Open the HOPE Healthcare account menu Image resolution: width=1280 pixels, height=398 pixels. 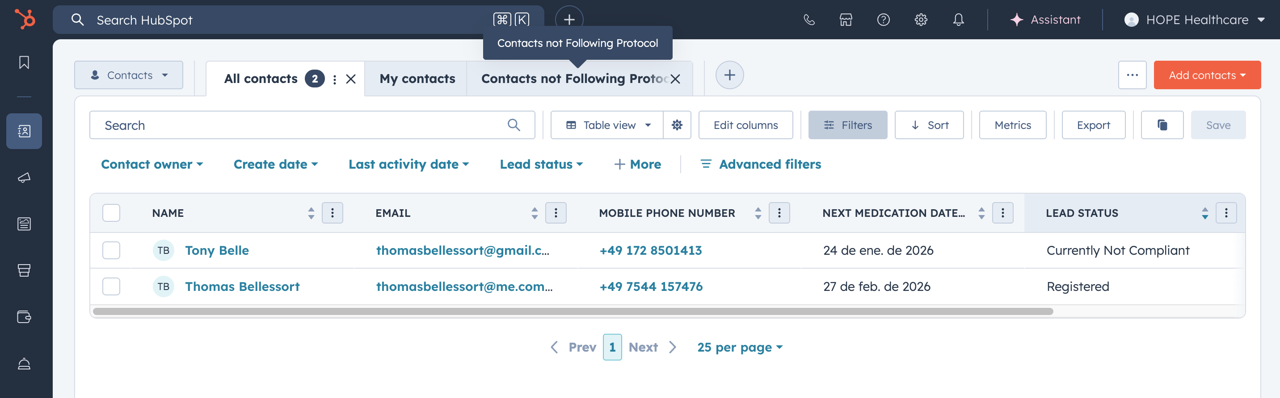[x=1194, y=20]
